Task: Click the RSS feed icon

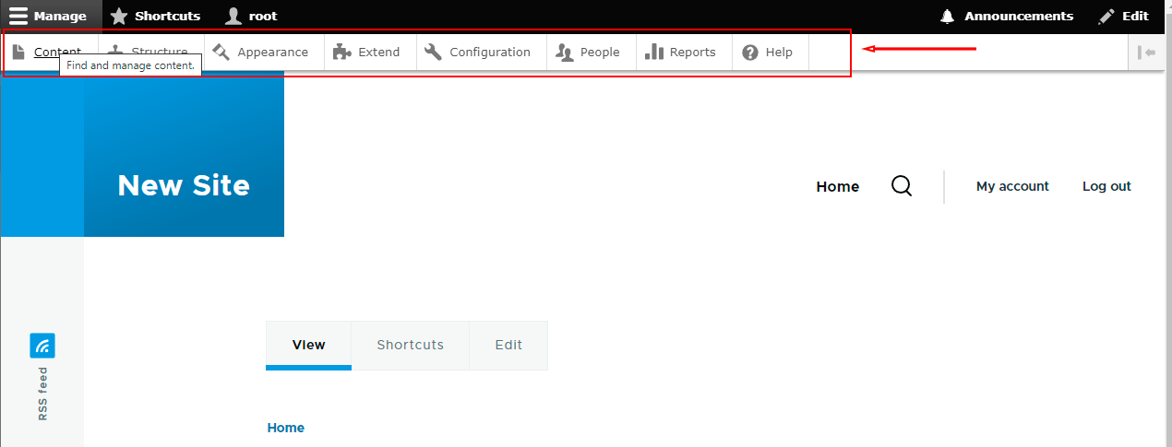Action: [x=42, y=346]
